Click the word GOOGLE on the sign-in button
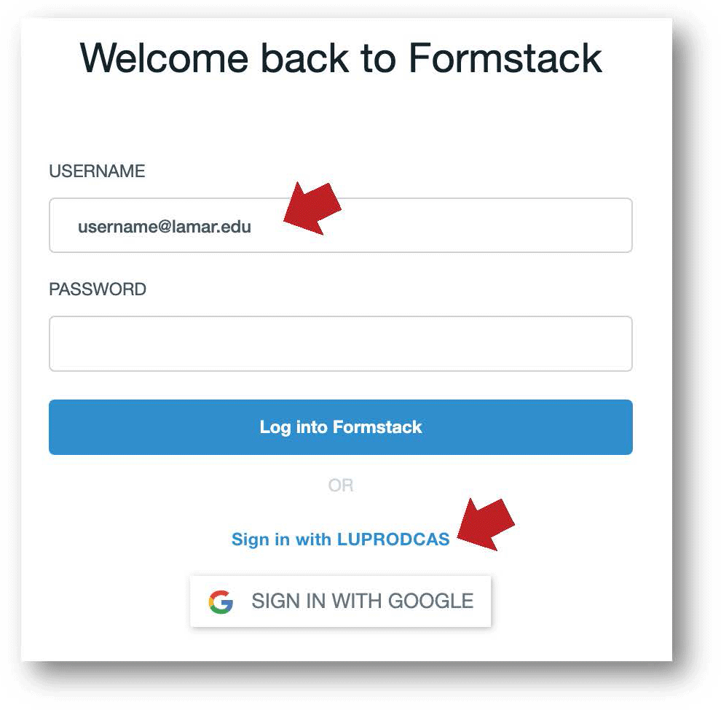The height and width of the screenshot is (713, 721). [x=430, y=601]
